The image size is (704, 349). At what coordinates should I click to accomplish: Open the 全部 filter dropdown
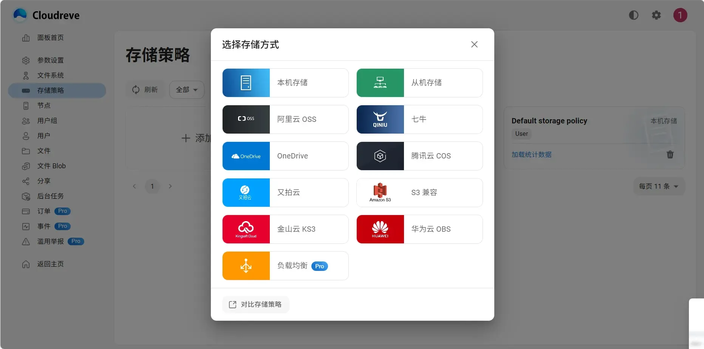(186, 90)
